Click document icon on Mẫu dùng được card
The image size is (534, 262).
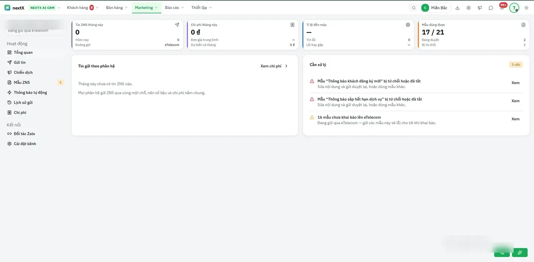point(523,25)
